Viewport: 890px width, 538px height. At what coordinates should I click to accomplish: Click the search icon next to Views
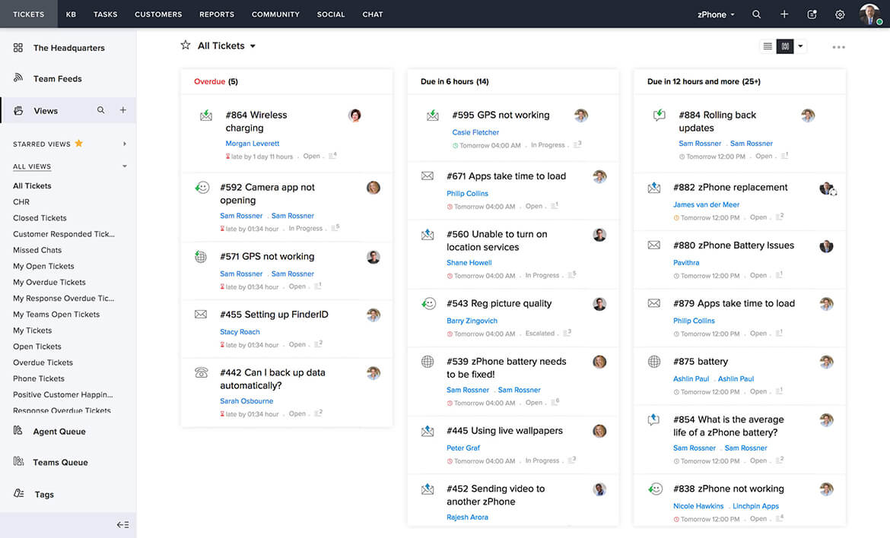coord(100,110)
